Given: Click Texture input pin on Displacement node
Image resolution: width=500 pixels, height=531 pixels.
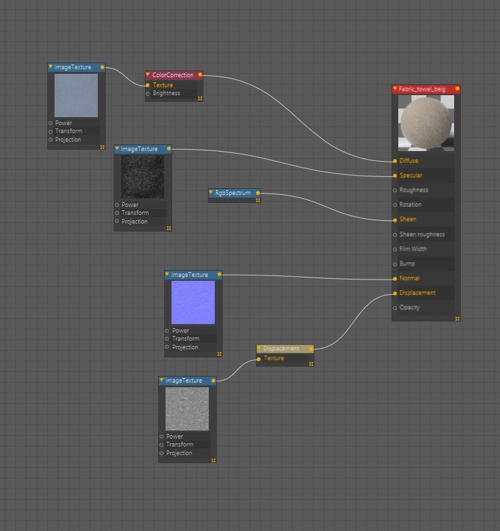Looking at the screenshot, I should coord(259,359).
